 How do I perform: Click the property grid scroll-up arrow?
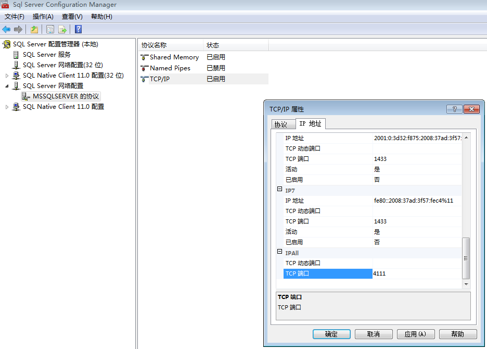(x=466, y=138)
